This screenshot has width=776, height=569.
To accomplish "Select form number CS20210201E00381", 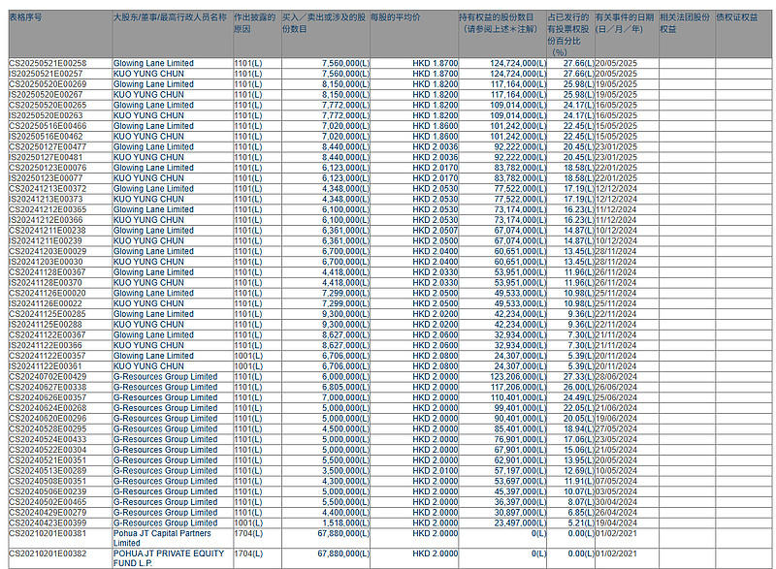I will 48,533.
